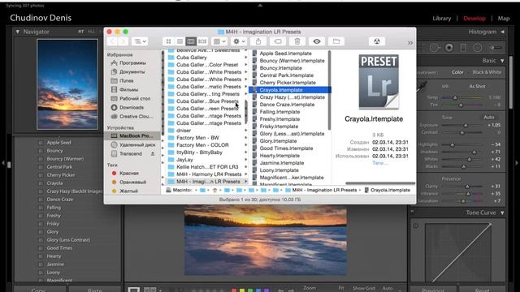Switch Finder to icon view
This screenshot has height=292, width=520.
click(x=168, y=41)
